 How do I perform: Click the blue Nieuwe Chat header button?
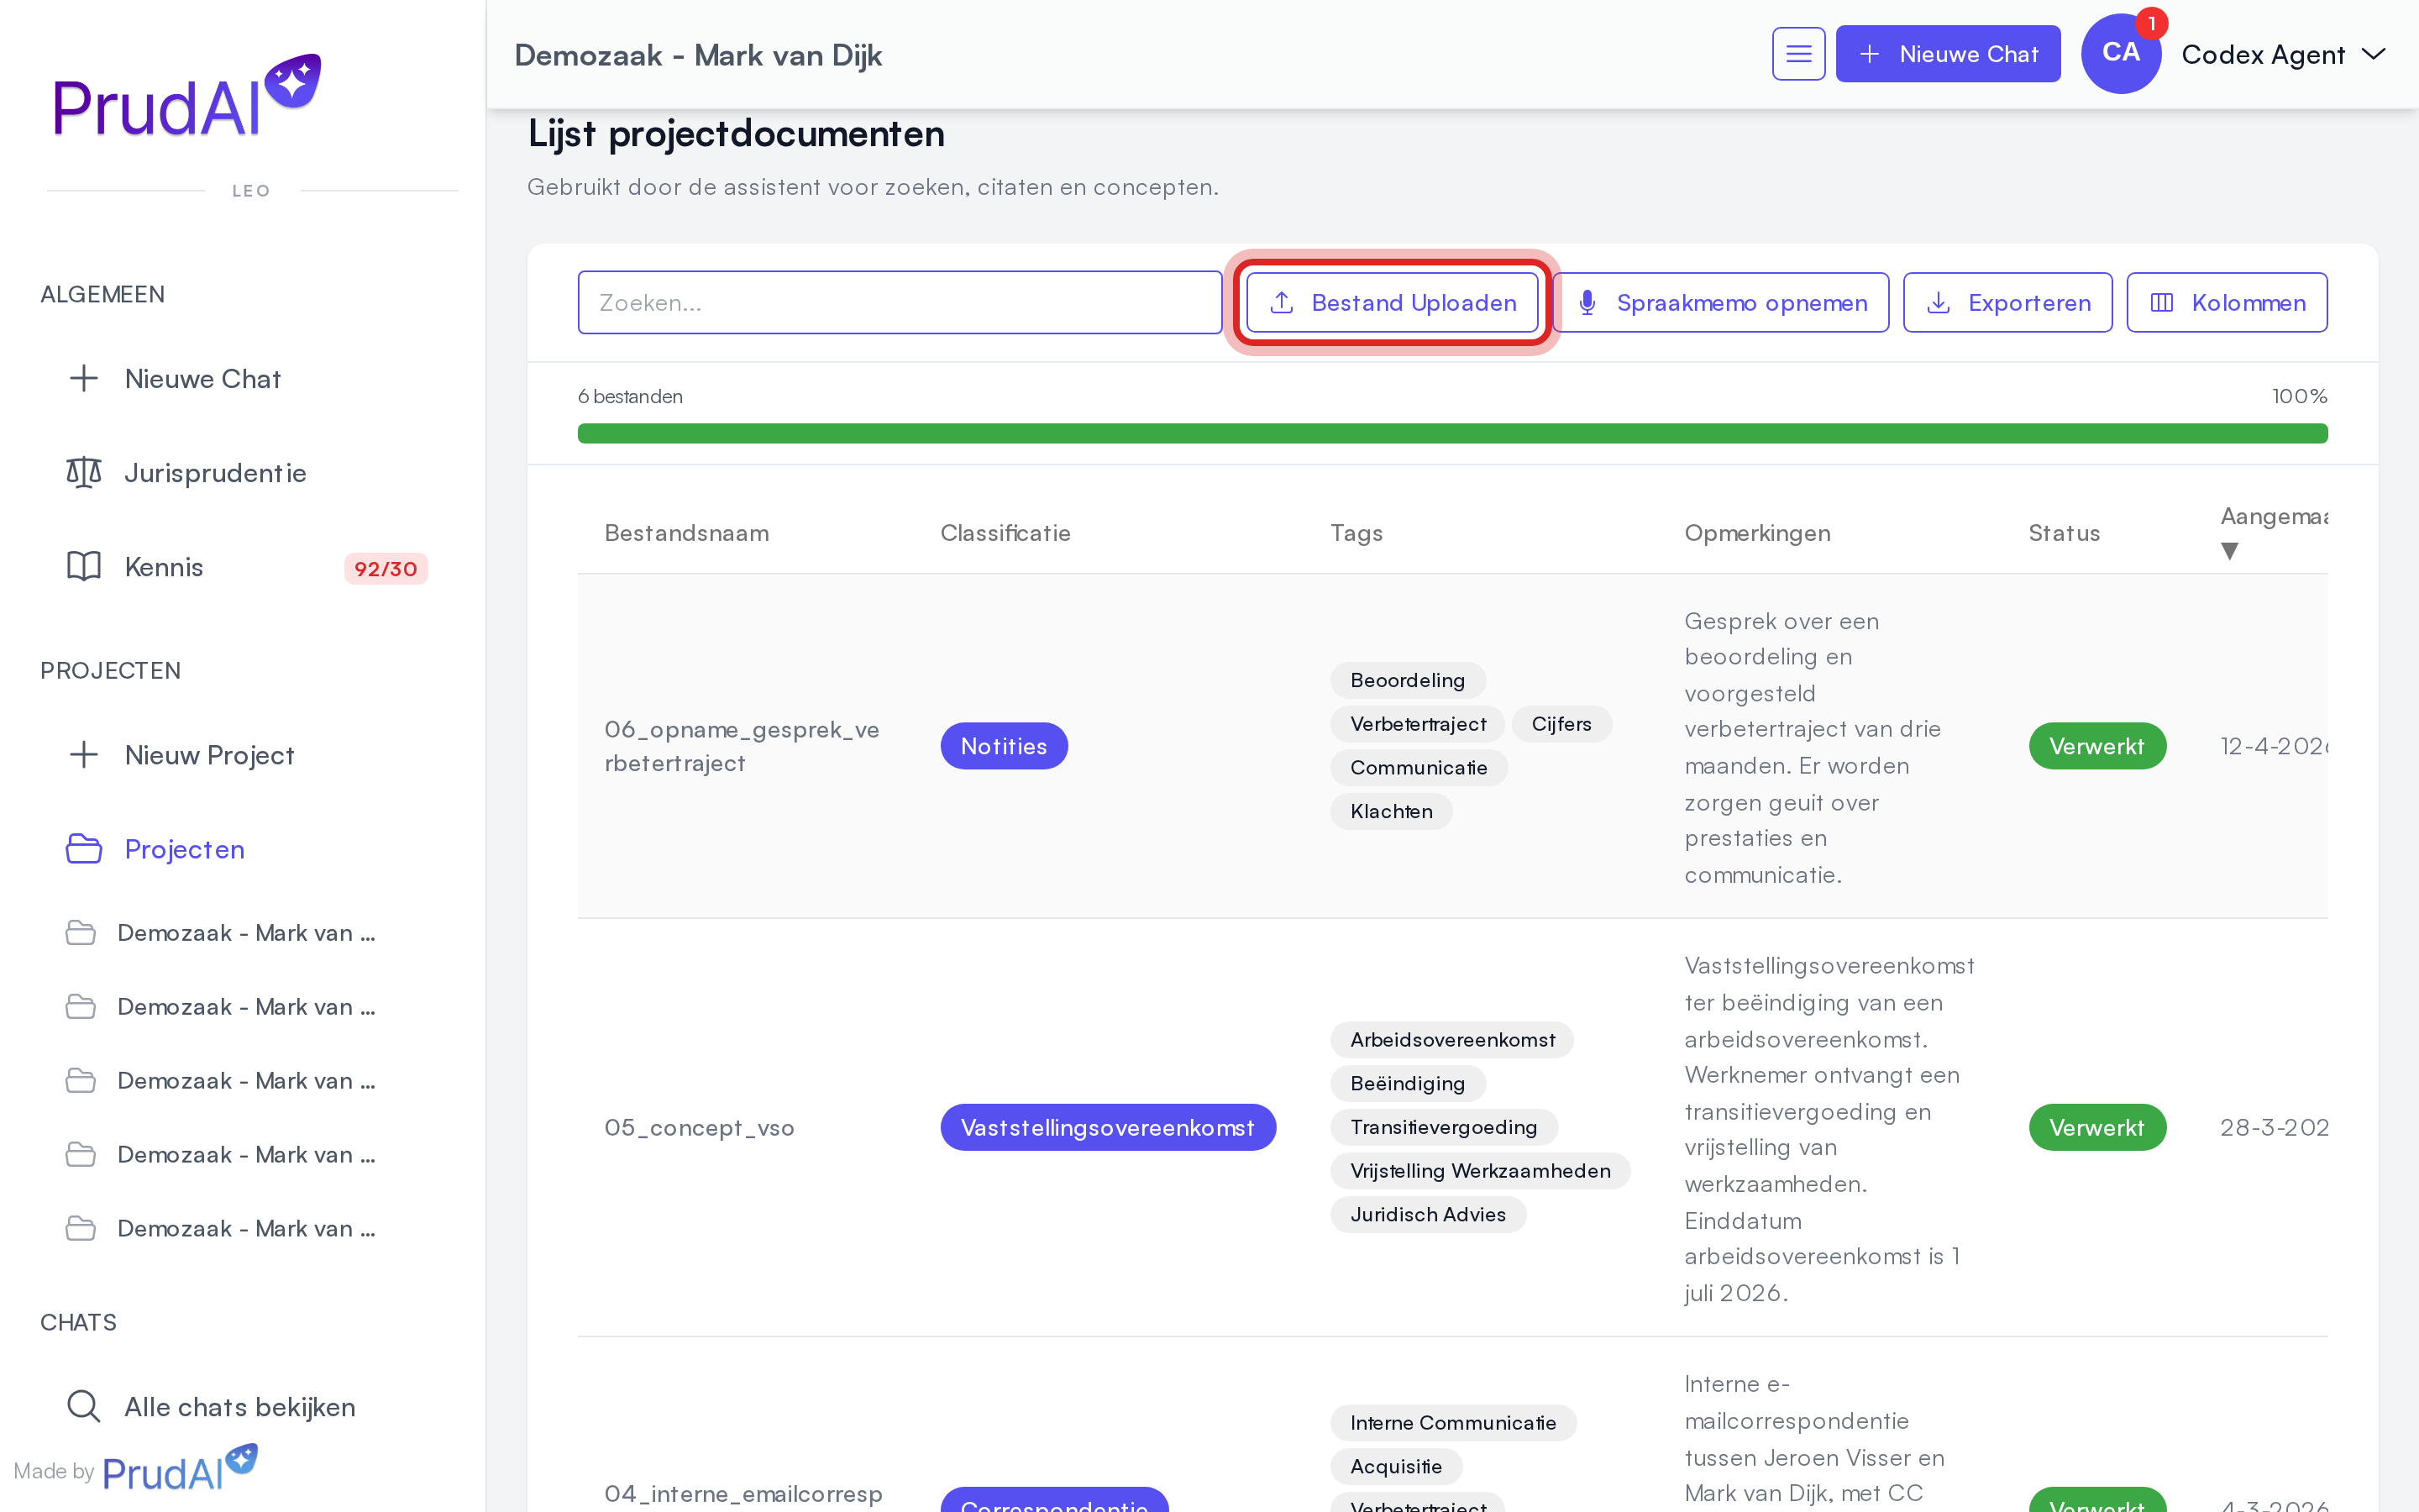click(x=1947, y=54)
